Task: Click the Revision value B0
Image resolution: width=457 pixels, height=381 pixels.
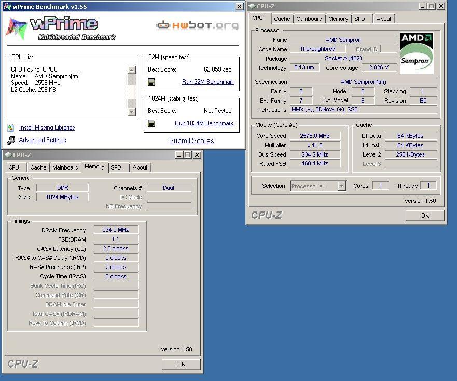Action: point(423,101)
